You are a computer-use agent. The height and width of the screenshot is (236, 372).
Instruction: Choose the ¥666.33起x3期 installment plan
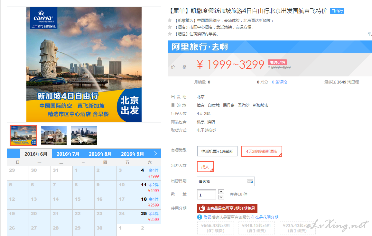215,228
